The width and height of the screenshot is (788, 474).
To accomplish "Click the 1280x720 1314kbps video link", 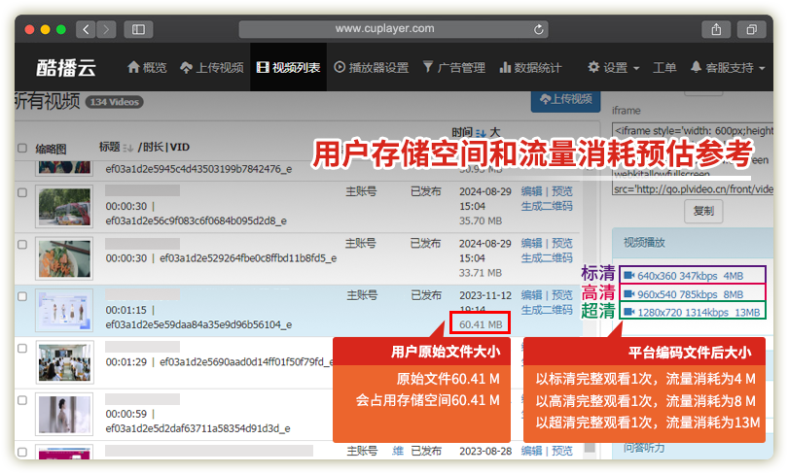I will pyautogui.click(x=692, y=312).
